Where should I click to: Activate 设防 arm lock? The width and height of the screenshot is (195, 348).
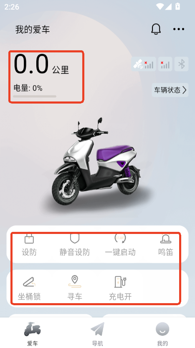(x=29, y=245)
